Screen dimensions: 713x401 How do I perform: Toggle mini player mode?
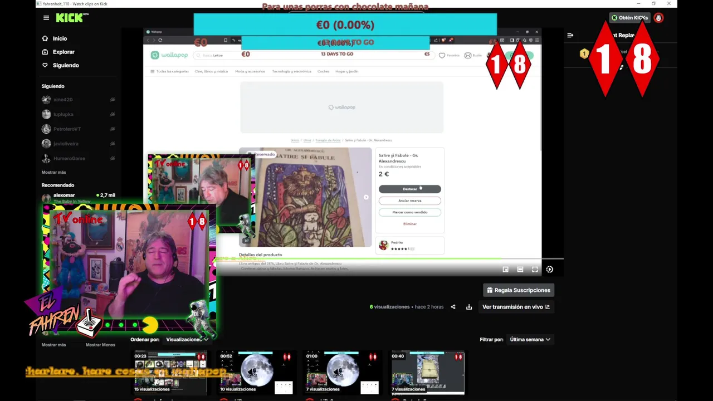click(506, 270)
